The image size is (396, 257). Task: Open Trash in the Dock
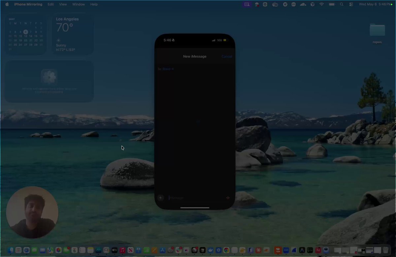385,250
